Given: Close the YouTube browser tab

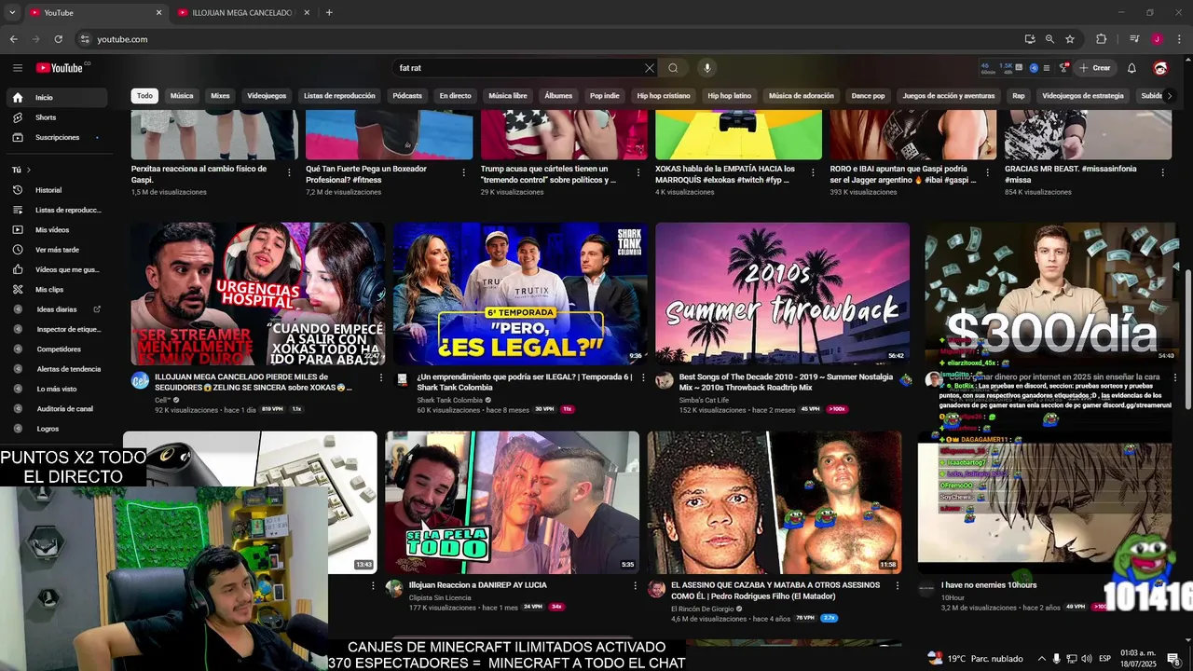Looking at the screenshot, I should 158,12.
